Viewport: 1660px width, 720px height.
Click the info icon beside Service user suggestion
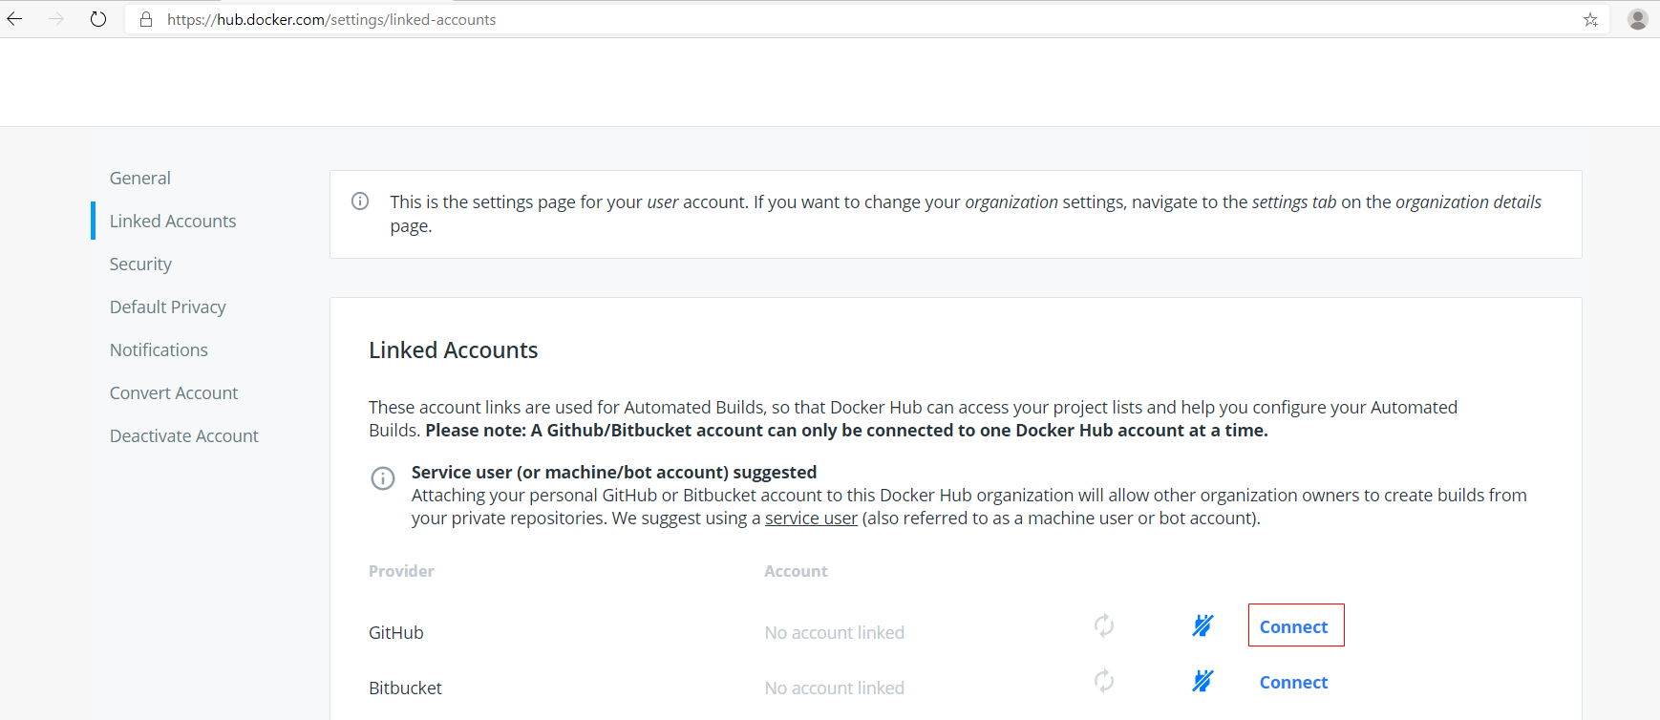pos(383,478)
